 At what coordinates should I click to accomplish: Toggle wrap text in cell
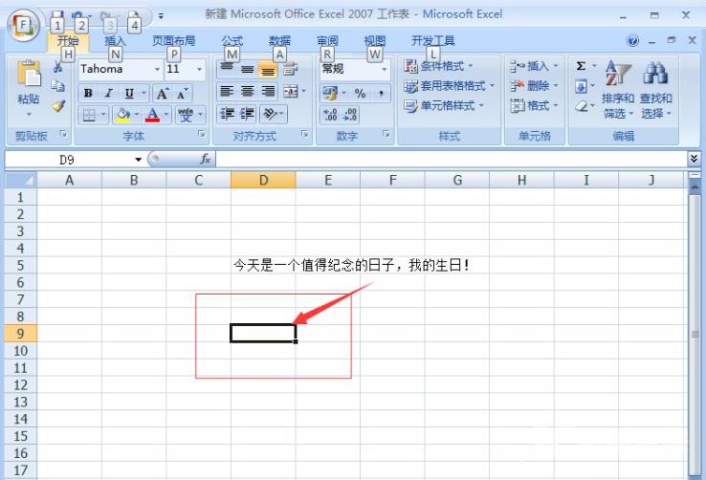291,69
